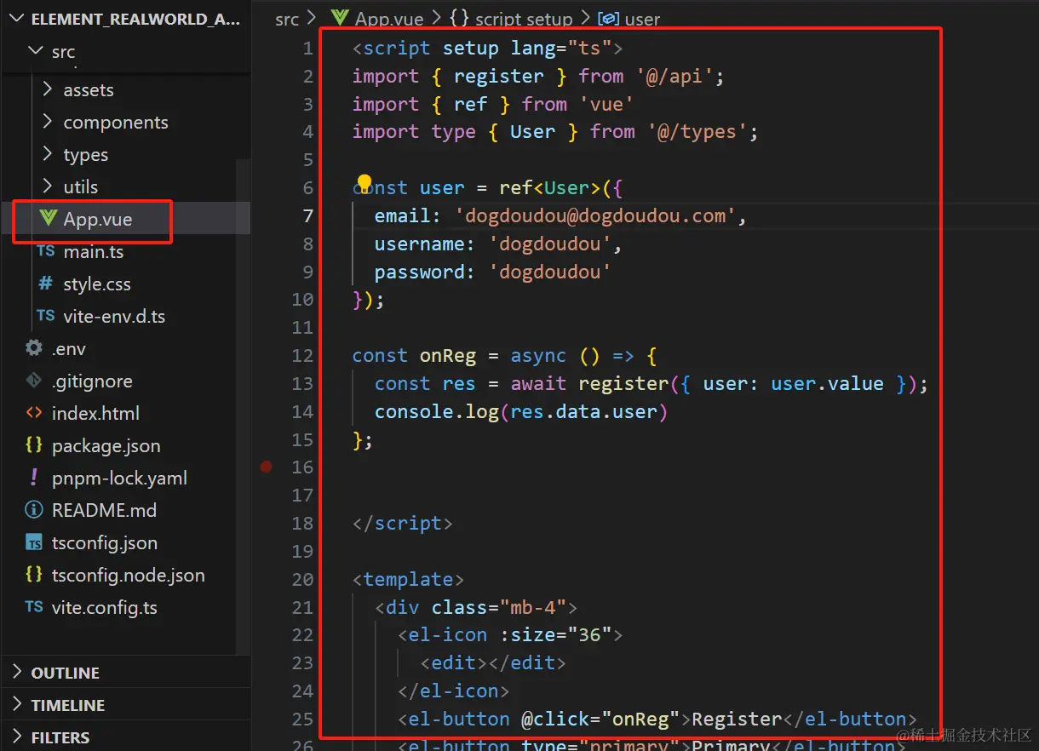The width and height of the screenshot is (1039, 751).
Task: Click the info icon of README.md
Action: tap(34, 510)
